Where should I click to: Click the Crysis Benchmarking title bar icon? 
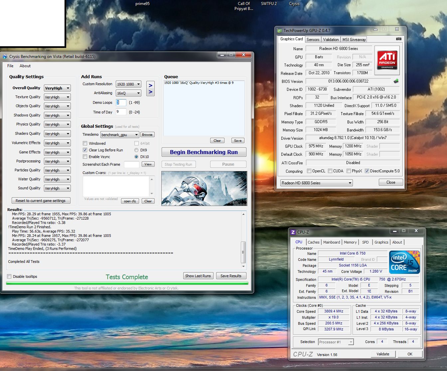point(5,57)
